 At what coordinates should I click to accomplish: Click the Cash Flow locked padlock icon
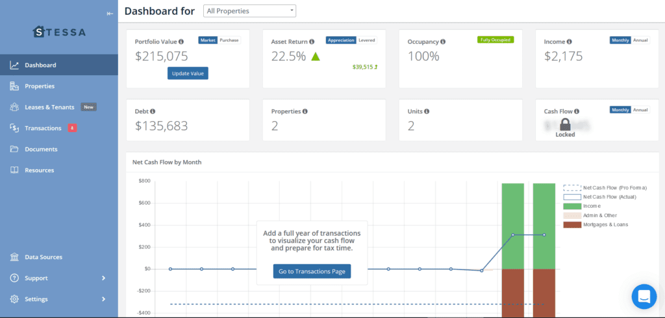click(x=565, y=125)
